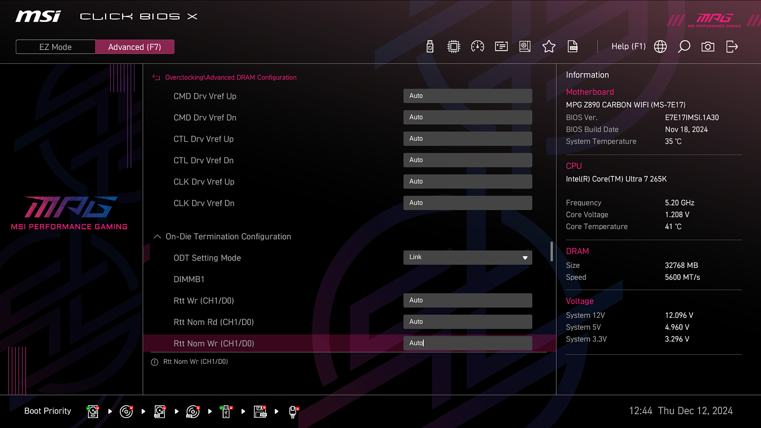
Task: Click the BIOS build date Nov 18, 2024
Action: pyautogui.click(x=686, y=129)
